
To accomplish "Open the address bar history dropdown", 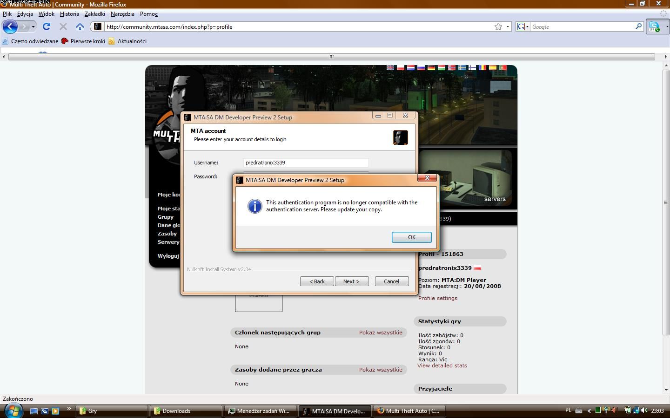I will (508, 26).
